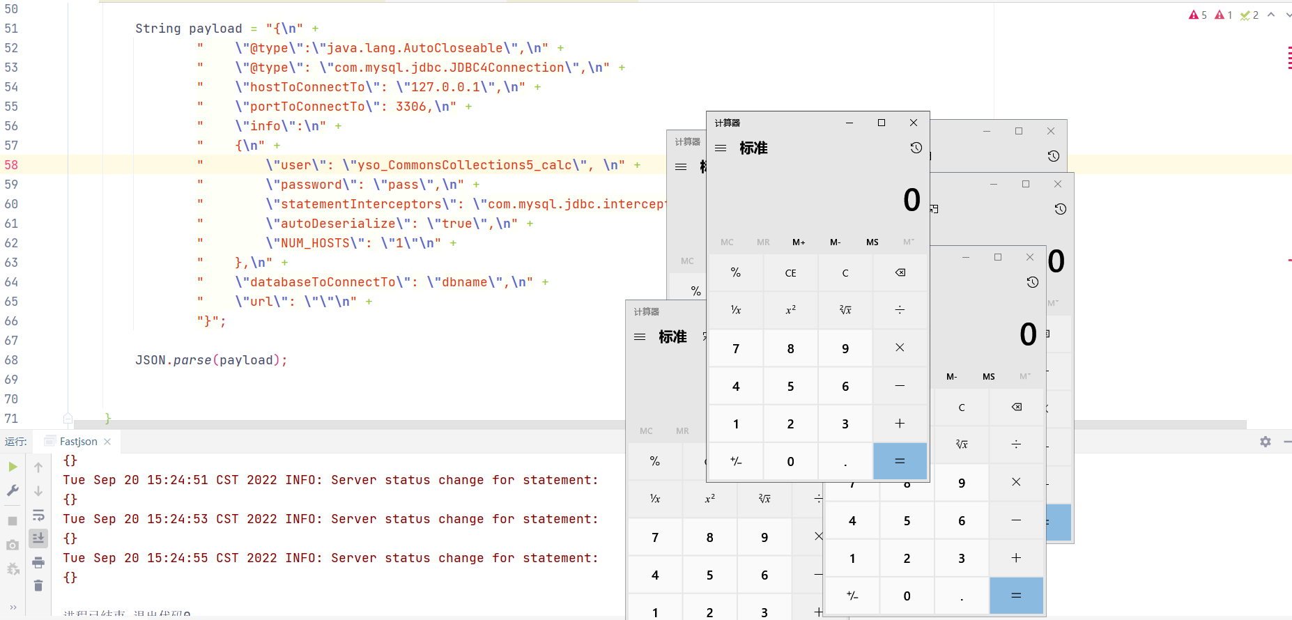Click square root key in frontmost calculator
This screenshot has width=1292, height=620.
845,310
